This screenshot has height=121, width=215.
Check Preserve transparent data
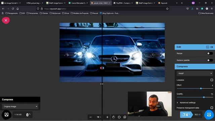212,108
